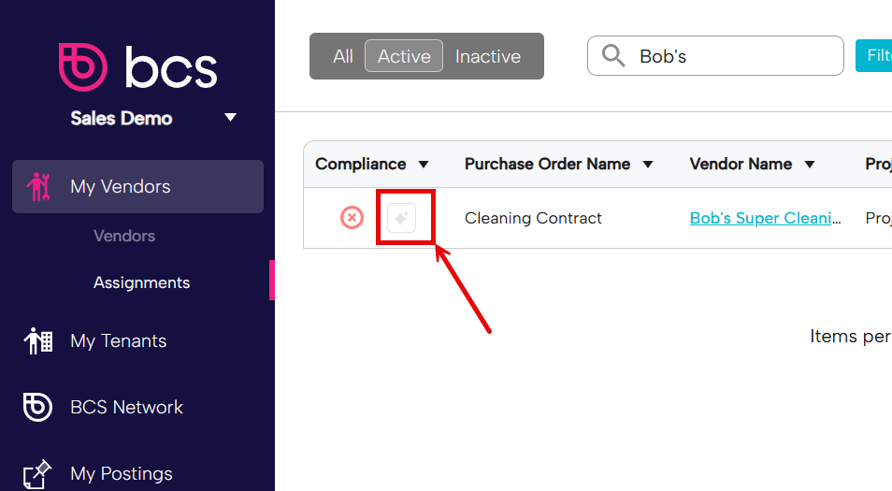This screenshot has width=892, height=491.
Task: Click the My Postings pin icon
Action: (x=37, y=474)
